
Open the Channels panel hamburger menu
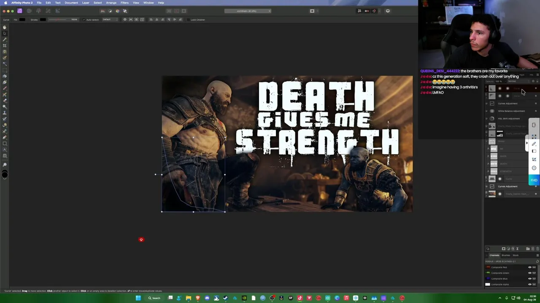pos(537,255)
